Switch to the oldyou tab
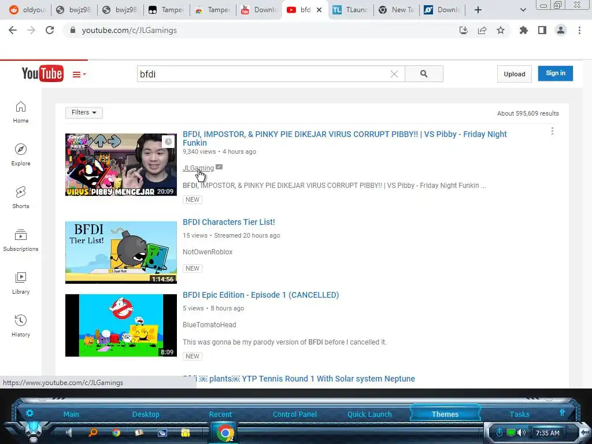The width and height of the screenshot is (592, 444). (27, 10)
